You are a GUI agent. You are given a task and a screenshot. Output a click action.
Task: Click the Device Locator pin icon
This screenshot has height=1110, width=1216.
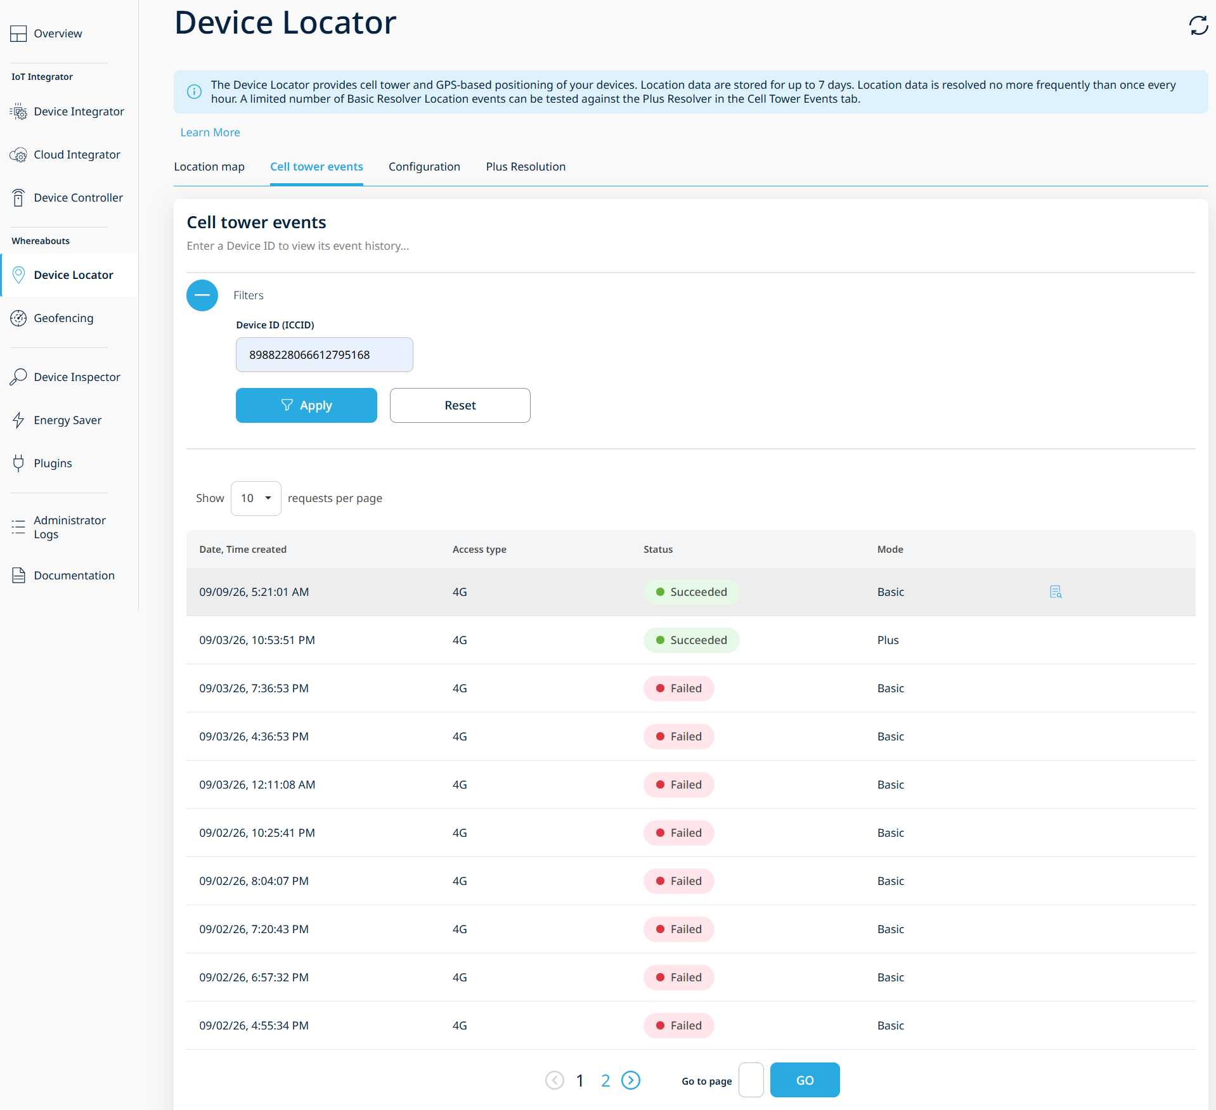pos(18,275)
